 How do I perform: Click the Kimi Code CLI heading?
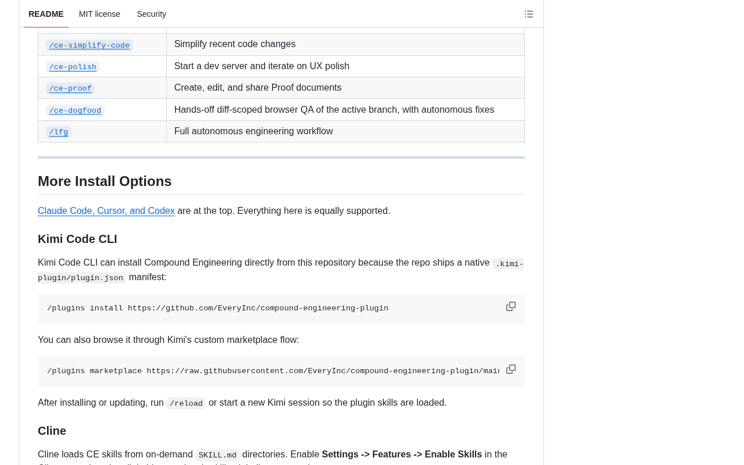pos(77,239)
